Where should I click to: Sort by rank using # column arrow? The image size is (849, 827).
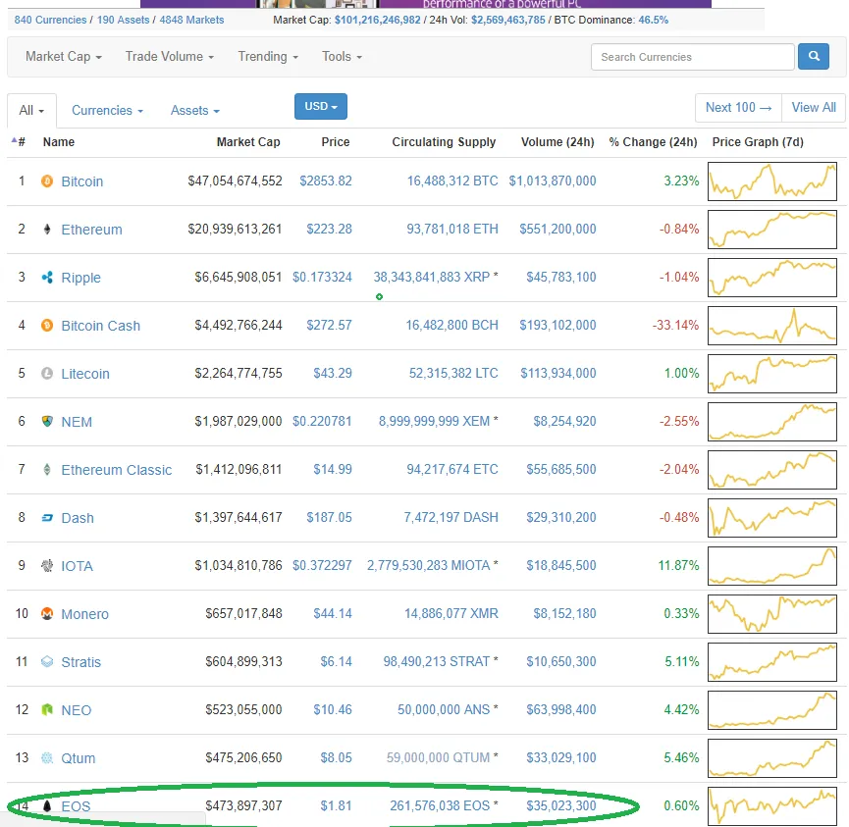click(x=19, y=142)
